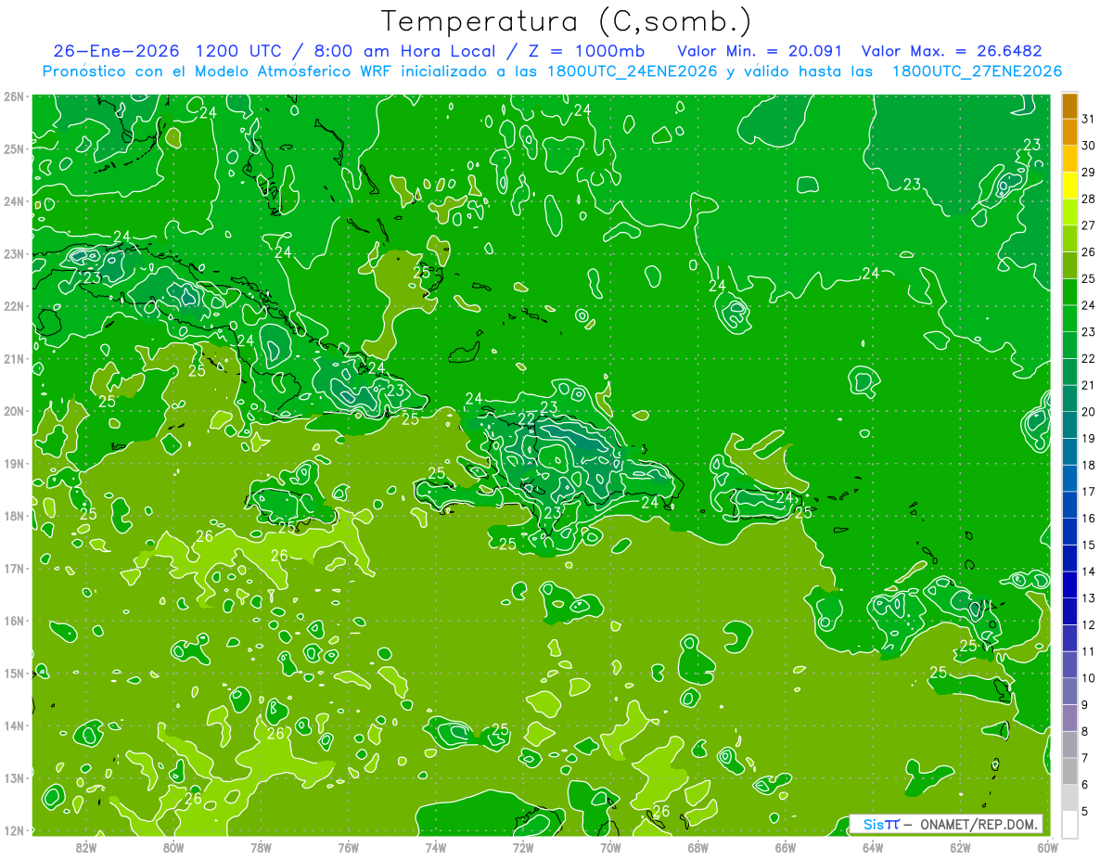The image size is (1113, 860).
Task: Click the 31 value on the color legend
Action: click(1089, 119)
